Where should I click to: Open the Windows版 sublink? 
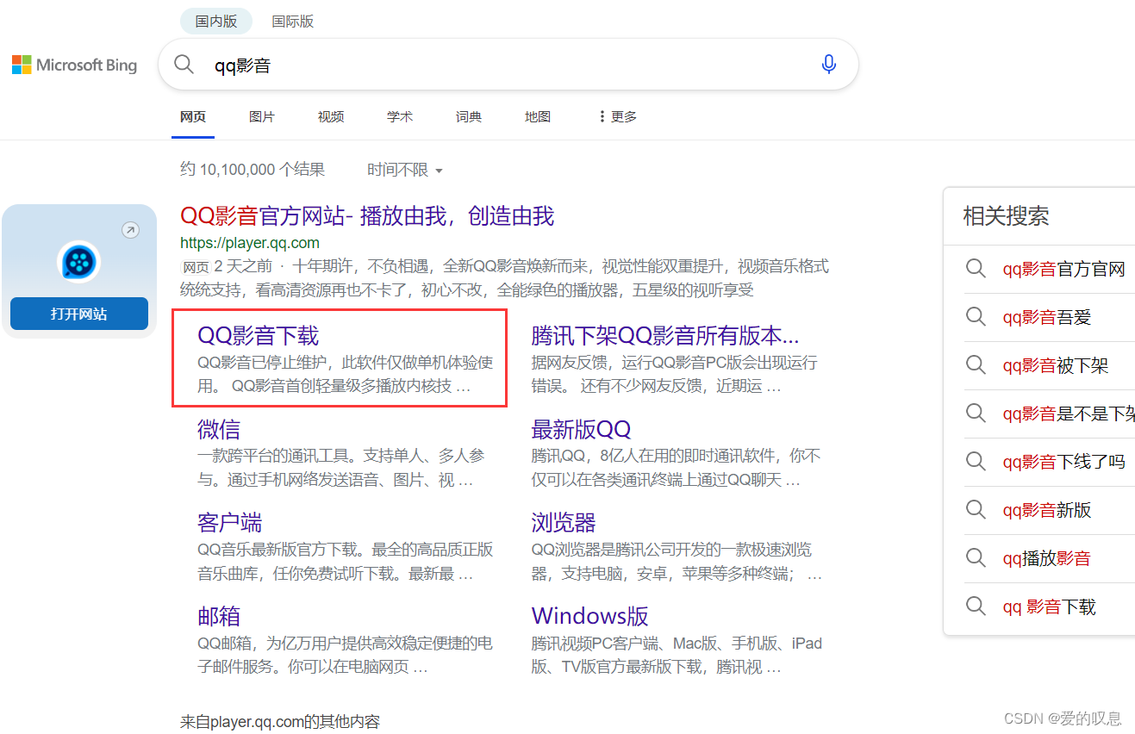coord(590,616)
